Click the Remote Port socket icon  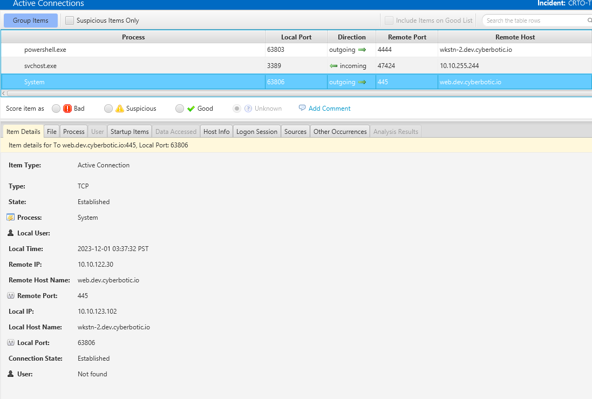(x=11, y=296)
